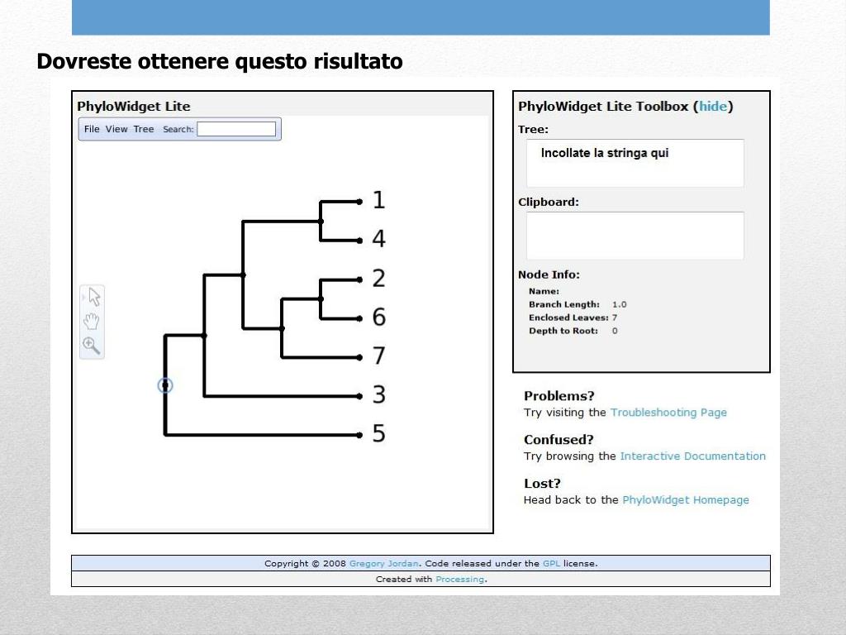Select the circled root node

coord(165,385)
